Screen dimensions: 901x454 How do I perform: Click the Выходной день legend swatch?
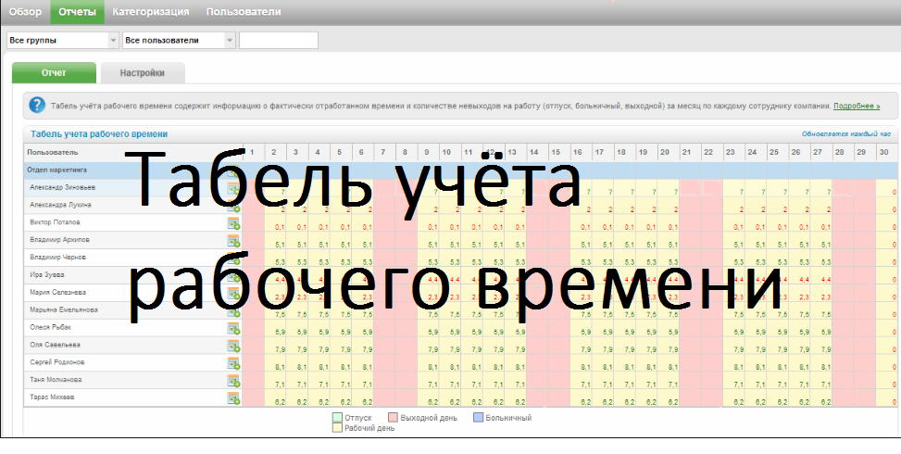393,418
